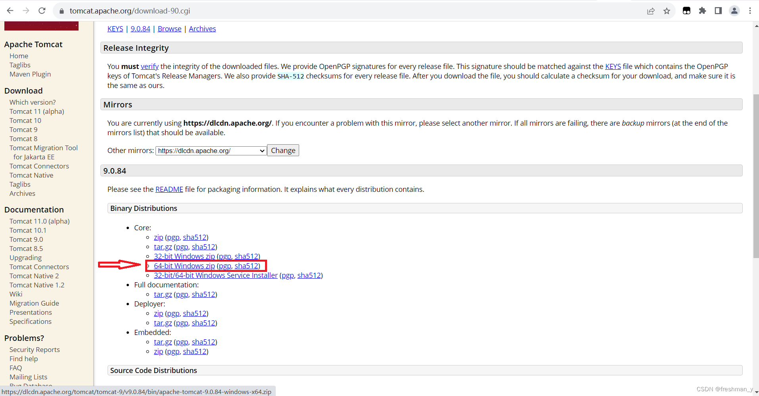Open the 9.0.84 link at top

tap(140, 29)
